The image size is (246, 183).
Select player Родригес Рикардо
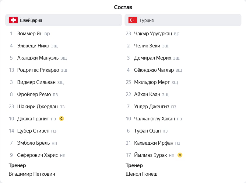(38, 70)
